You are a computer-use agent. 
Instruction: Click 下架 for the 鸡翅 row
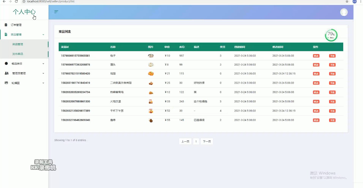coord(332,74)
